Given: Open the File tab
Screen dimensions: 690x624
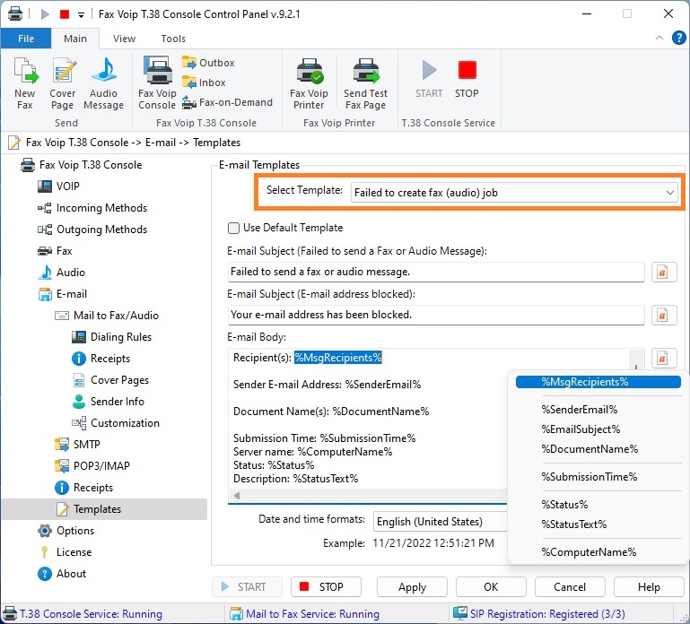Looking at the screenshot, I should (26, 39).
